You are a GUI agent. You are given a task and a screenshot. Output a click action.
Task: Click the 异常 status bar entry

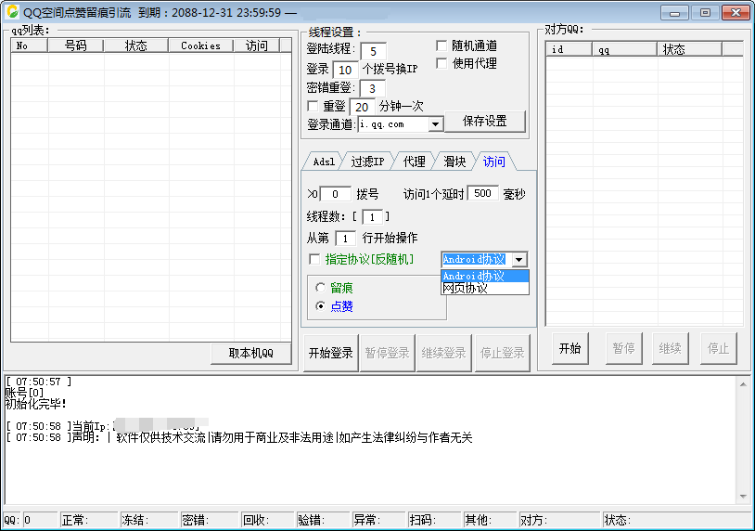pyautogui.click(x=379, y=520)
